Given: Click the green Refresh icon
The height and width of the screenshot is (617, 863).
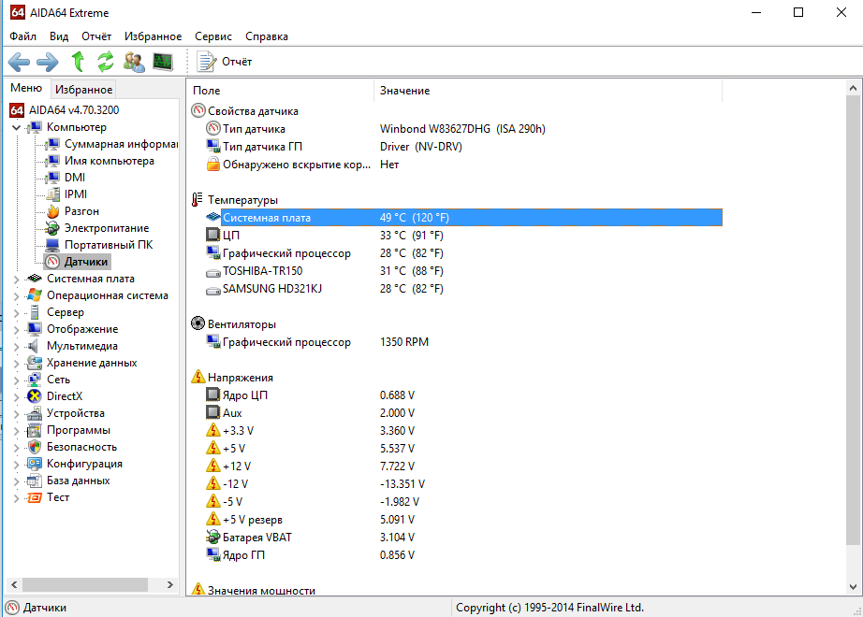Looking at the screenshot, I should click(x=105, y=62).
